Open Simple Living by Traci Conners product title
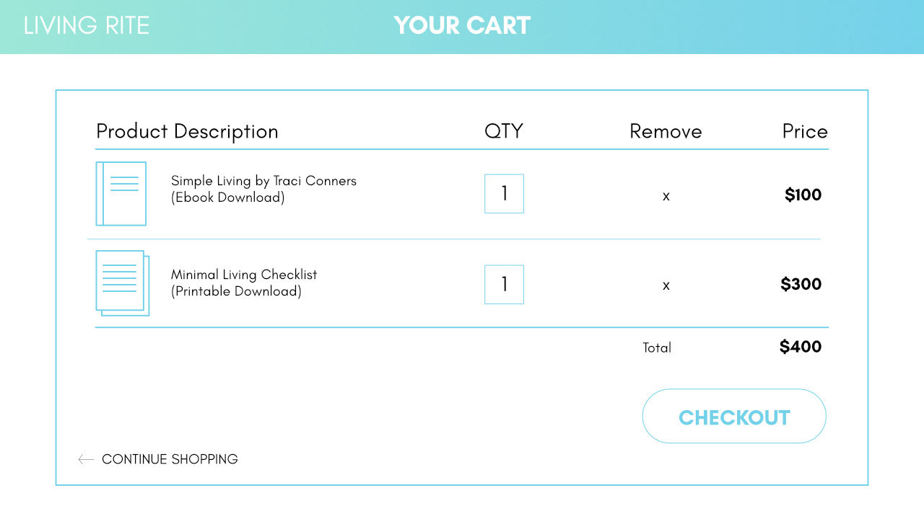The height and width of the screenshot is (519, 924). (263, 181)
